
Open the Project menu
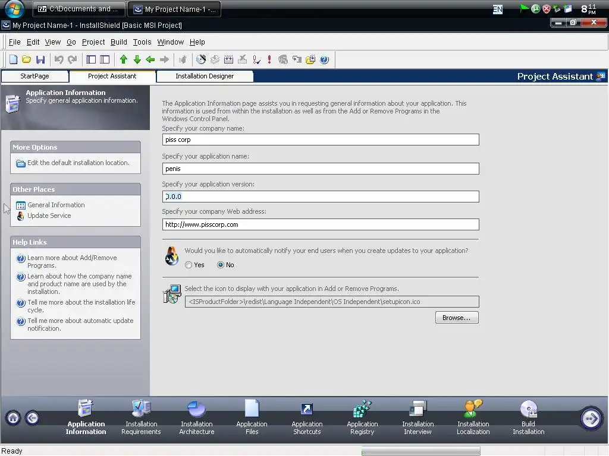tap(93, 42)
